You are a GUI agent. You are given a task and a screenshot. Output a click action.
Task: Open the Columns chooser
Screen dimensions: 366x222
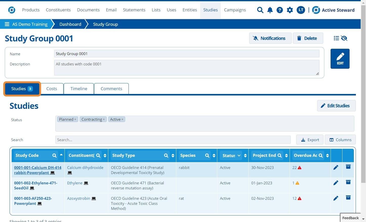coord(340,140)
